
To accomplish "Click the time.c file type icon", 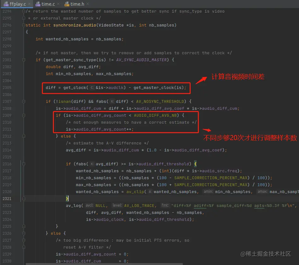I will click(x=38, y=4).
